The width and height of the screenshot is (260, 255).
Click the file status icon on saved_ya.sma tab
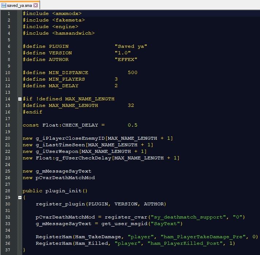click(3, 5)
